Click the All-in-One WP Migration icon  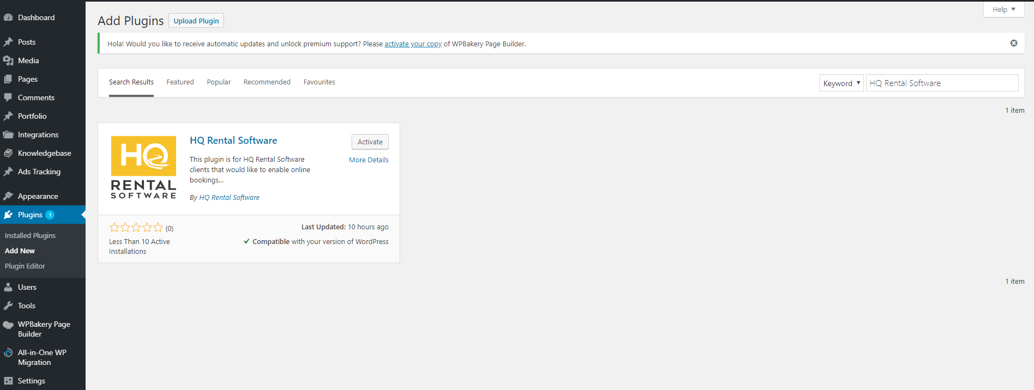point(8,352)
